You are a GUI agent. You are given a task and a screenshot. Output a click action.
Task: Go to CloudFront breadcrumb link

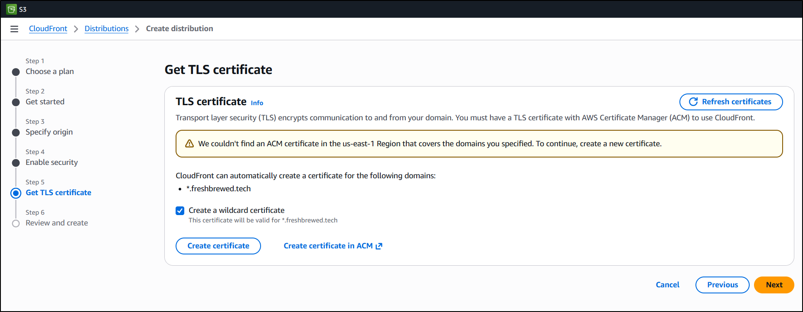tap(48, 29)
